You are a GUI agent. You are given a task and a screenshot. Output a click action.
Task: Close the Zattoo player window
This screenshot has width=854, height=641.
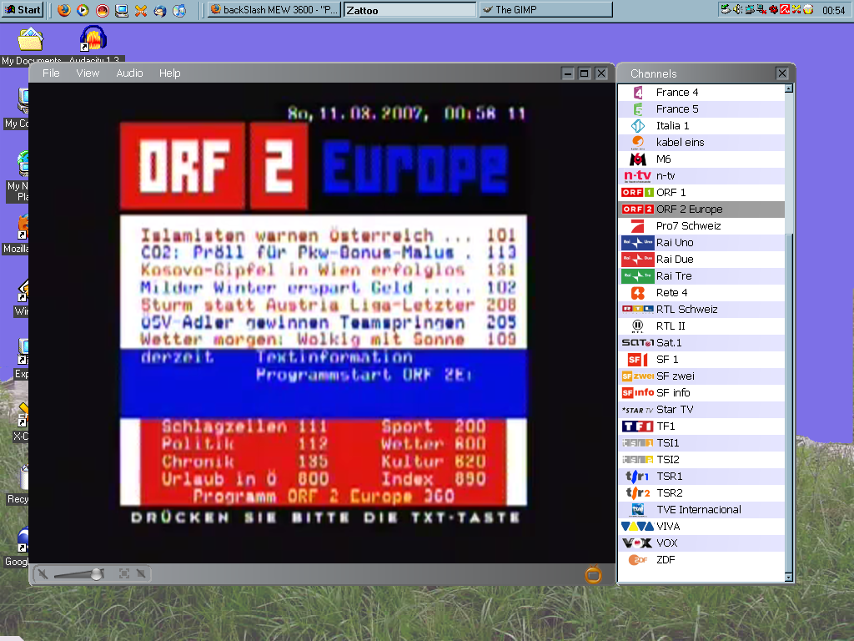click(x=601, y=73)
